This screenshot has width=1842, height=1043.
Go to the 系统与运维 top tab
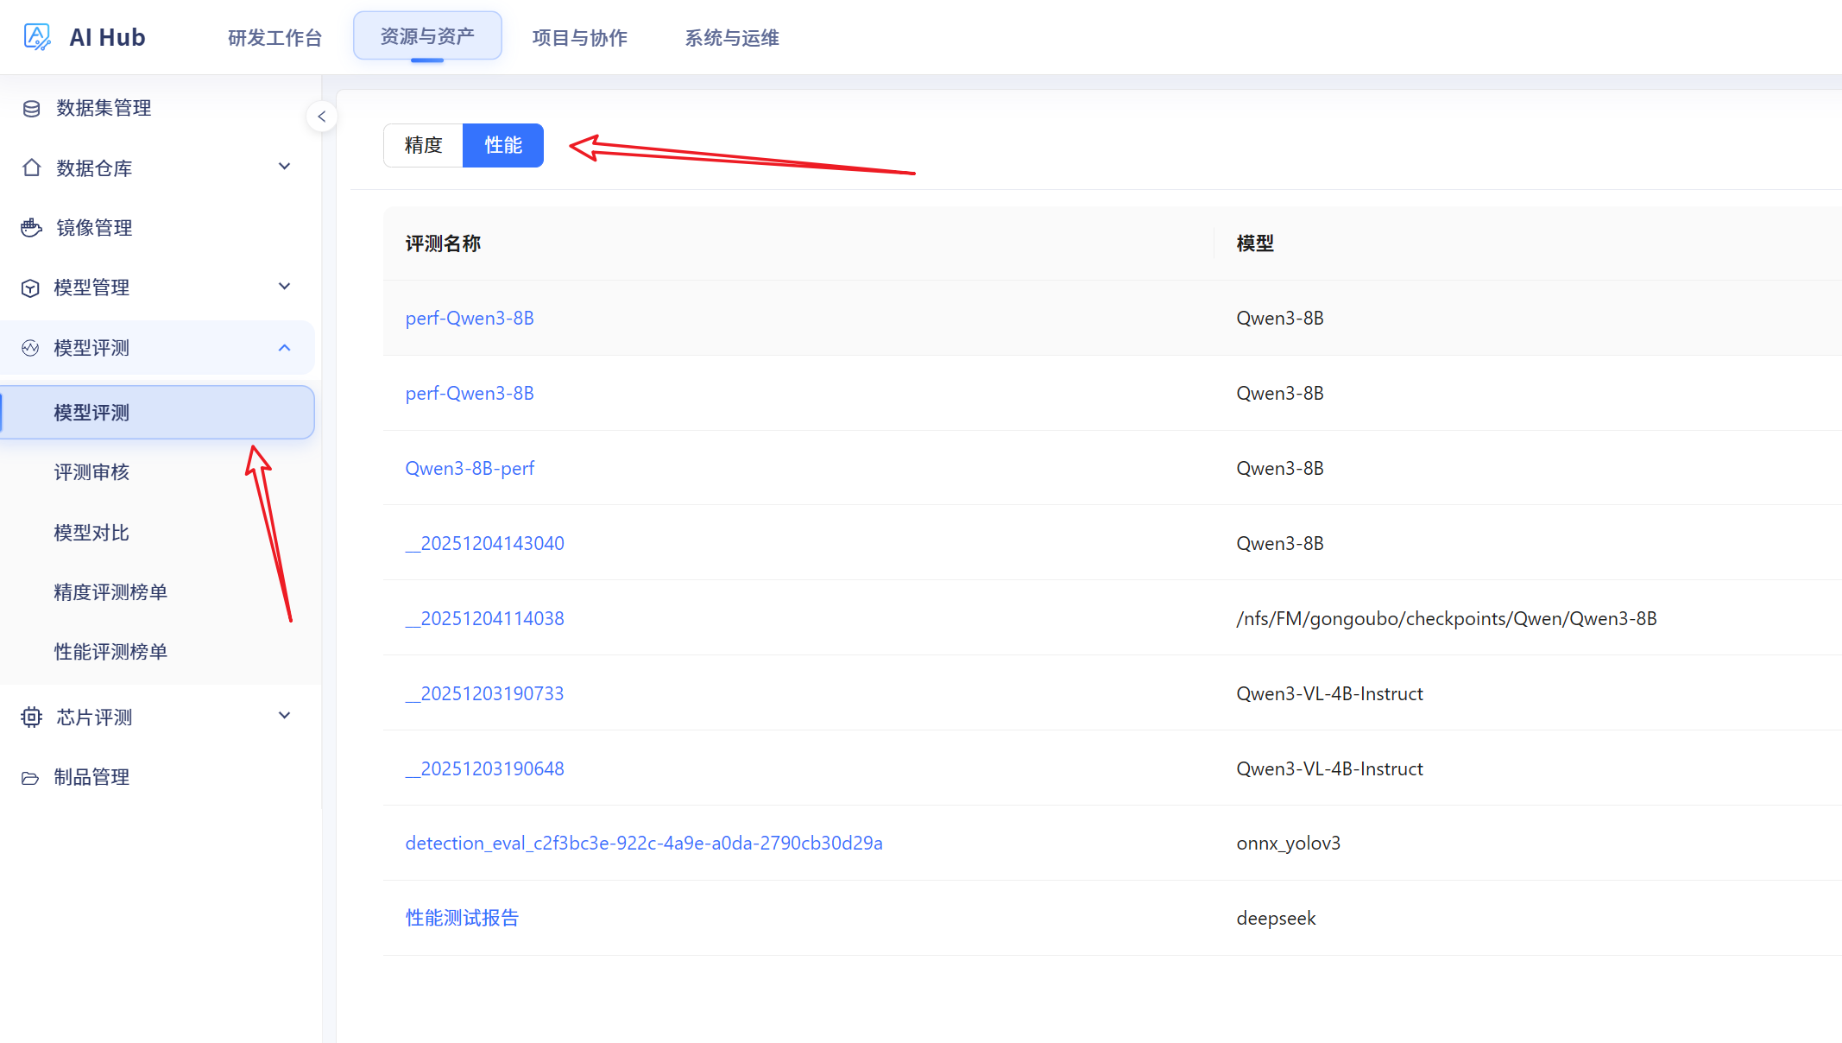click(732, 37)
